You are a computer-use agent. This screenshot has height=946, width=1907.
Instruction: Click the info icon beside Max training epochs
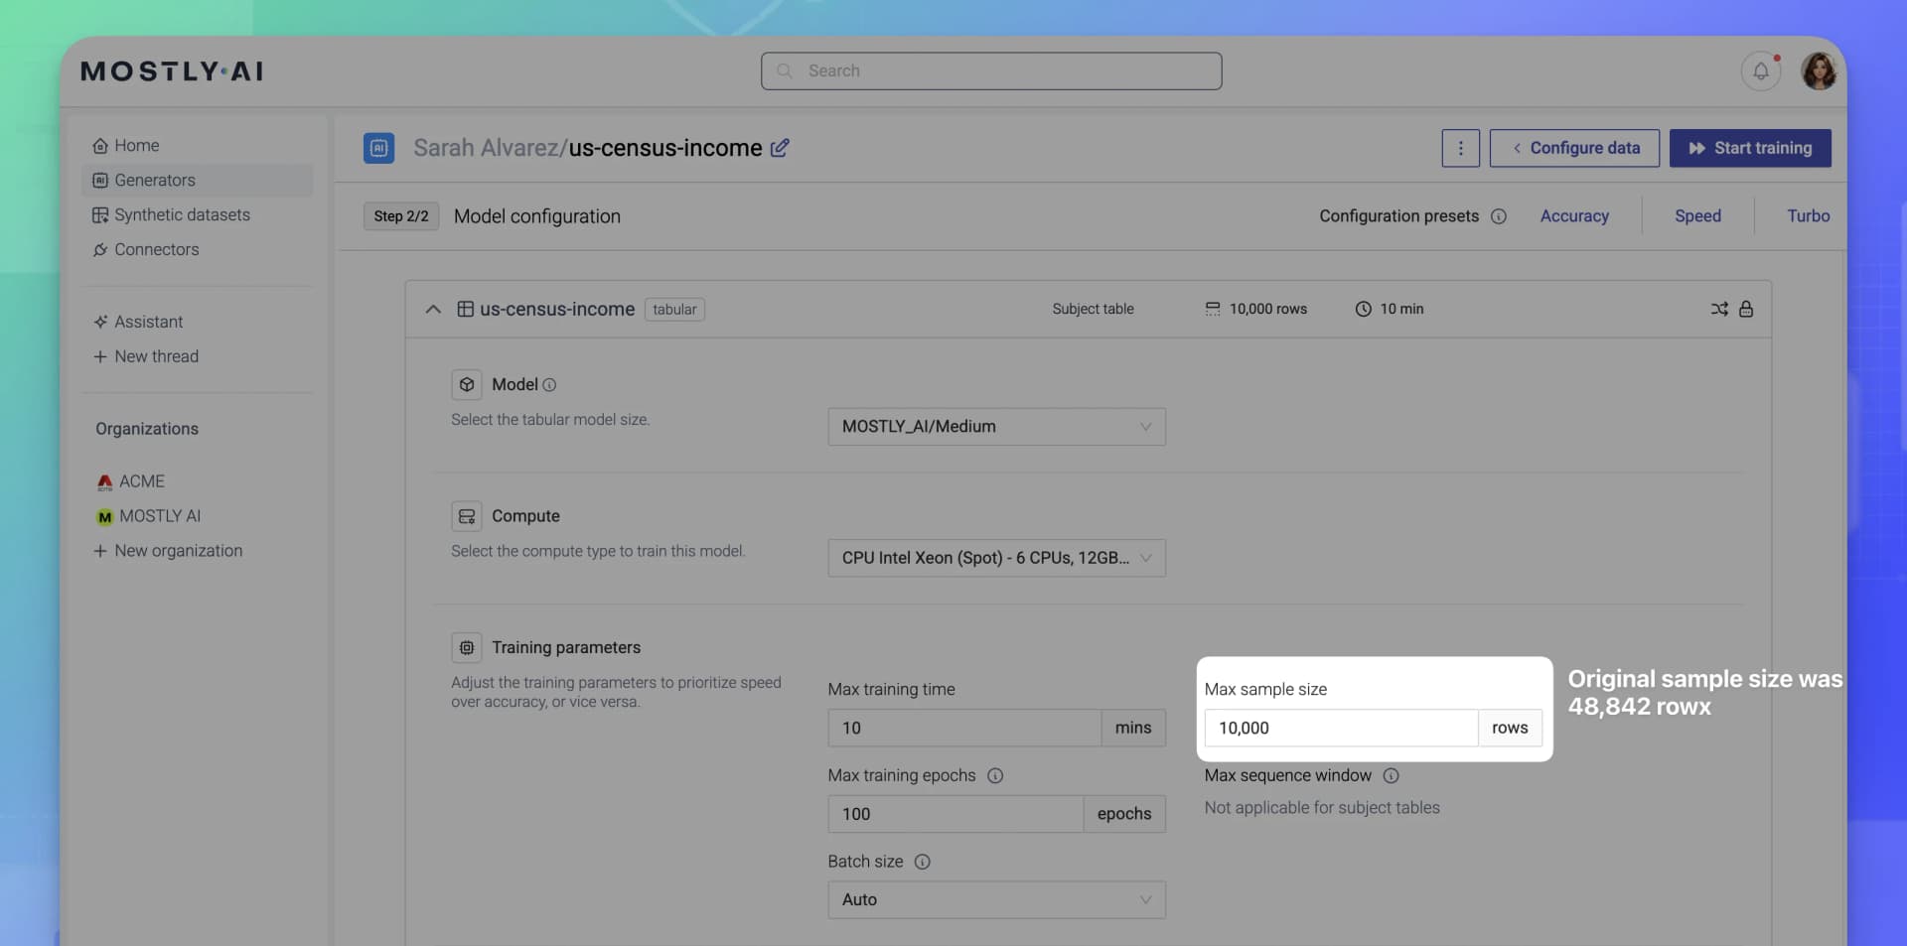[x=996, y=775]
